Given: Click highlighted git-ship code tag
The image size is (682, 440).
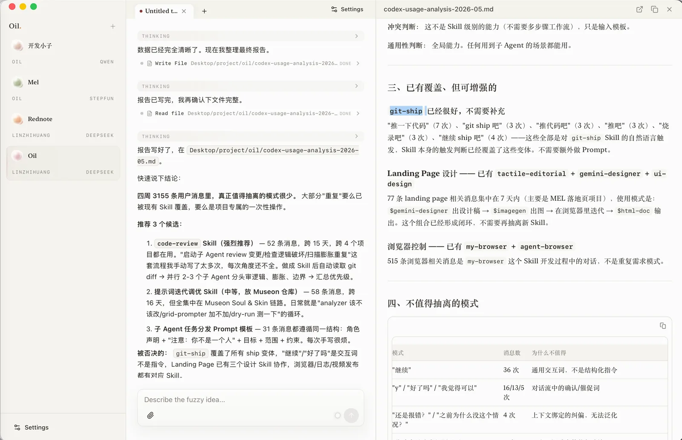Looking at the screenshot, I should tap(406, 111).
